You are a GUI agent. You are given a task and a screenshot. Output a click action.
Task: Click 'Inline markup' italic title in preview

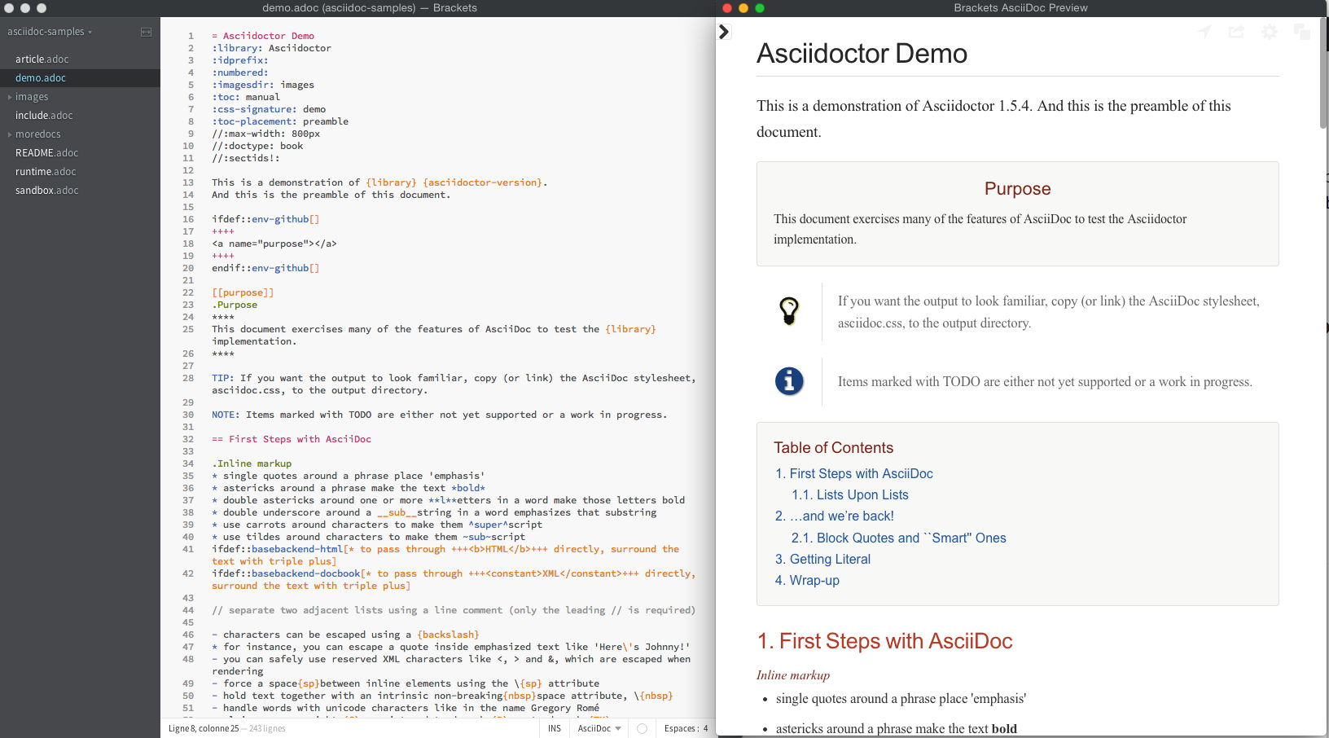pyautogui.click(x=793, y=675)
